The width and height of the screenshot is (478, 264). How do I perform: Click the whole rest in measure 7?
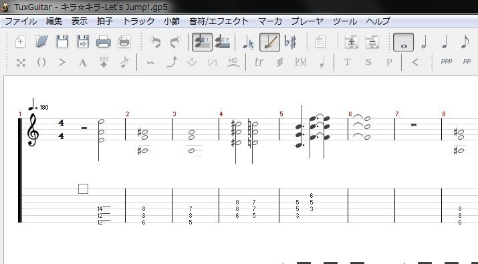tap(413, 124)
